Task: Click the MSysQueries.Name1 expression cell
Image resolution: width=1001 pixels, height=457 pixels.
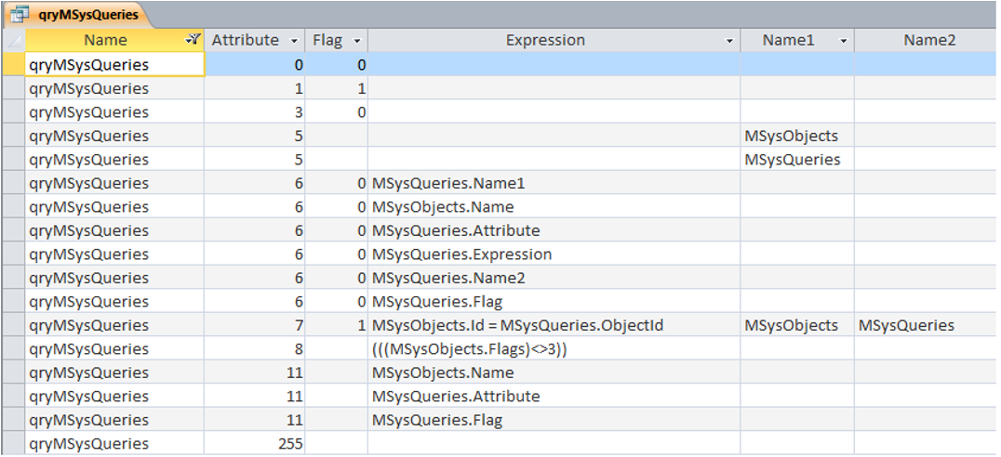Action: (x=554, y=184)
